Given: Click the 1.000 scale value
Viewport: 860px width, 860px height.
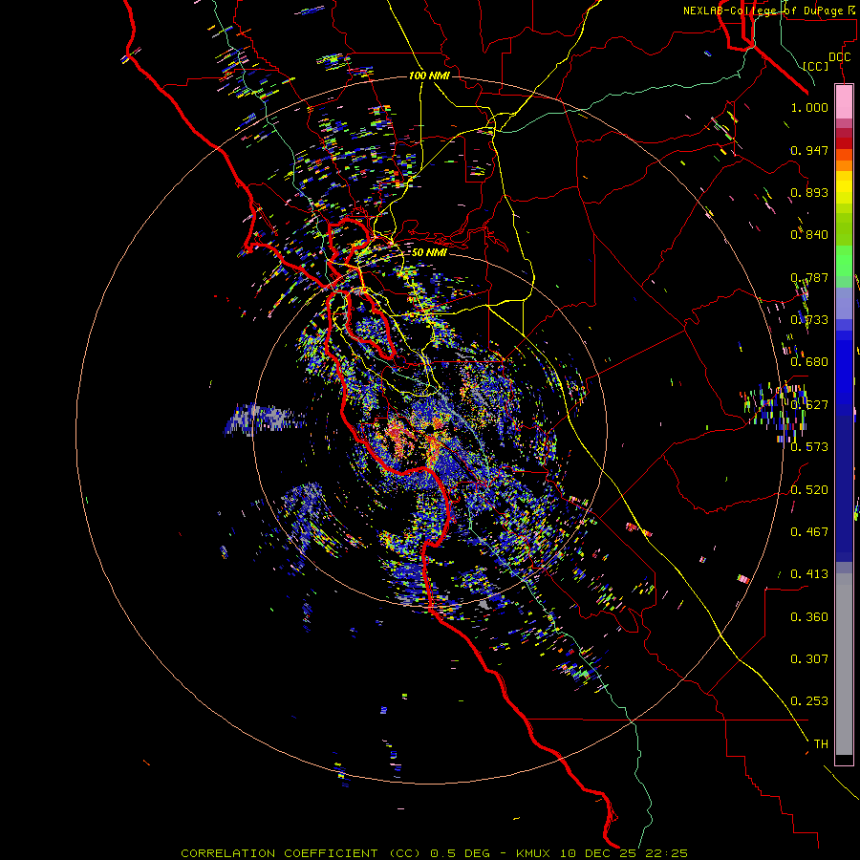Looking at the screenshot, I should tap(809, 107).
